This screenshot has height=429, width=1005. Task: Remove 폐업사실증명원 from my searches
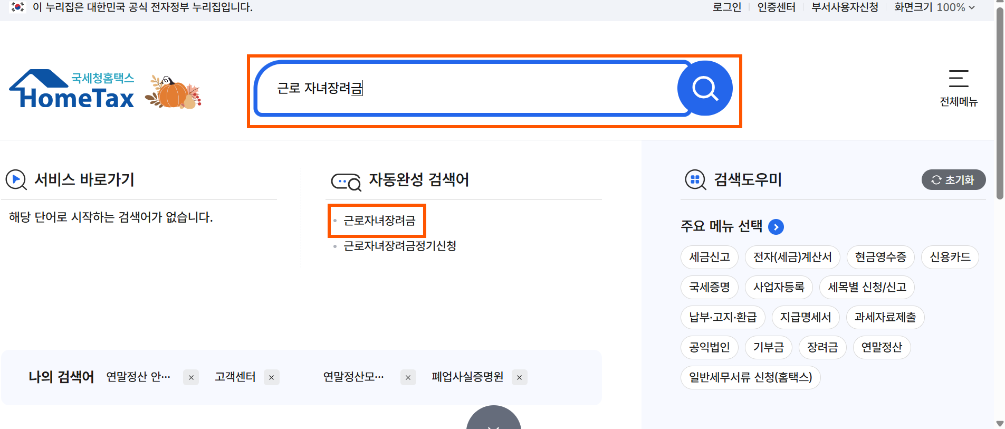(x=519, y=377)
